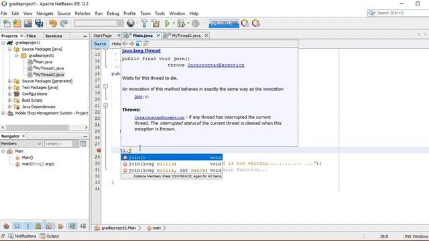Open the Profile menu
Image resolution: width=429 pixels, height=241 pixels.
coord(129,13)
